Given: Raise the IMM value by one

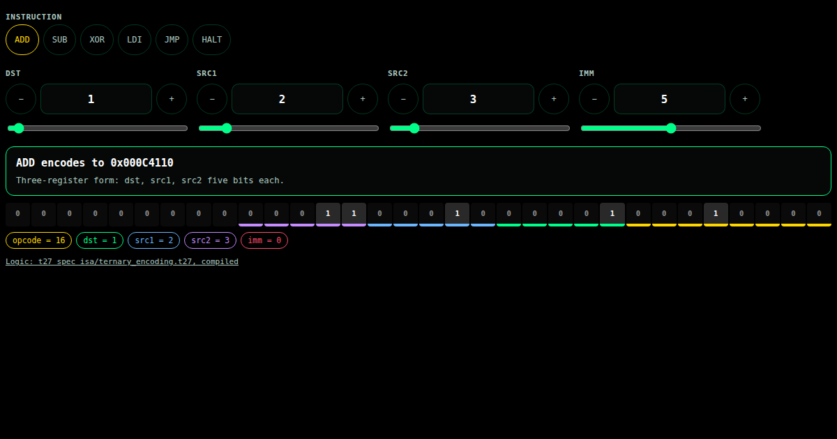Looking at the screenshot, I should coord(745,99).
